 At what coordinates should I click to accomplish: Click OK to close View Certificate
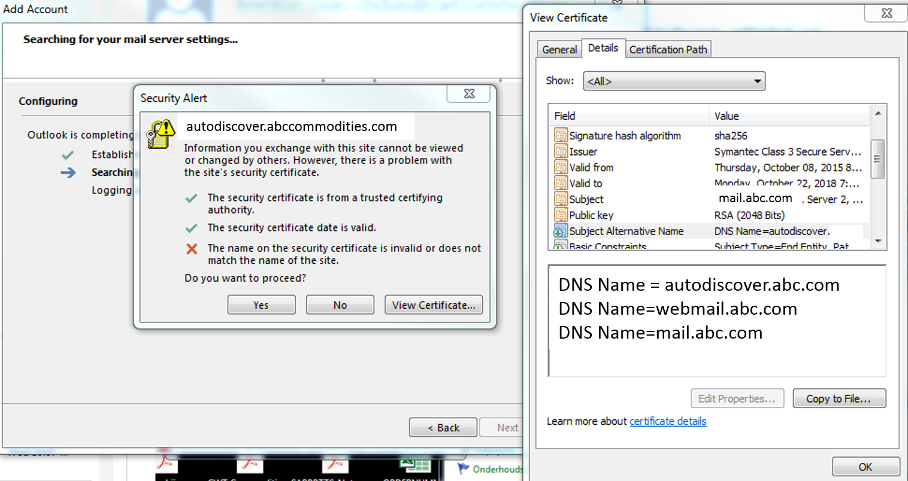coord(865,467)
